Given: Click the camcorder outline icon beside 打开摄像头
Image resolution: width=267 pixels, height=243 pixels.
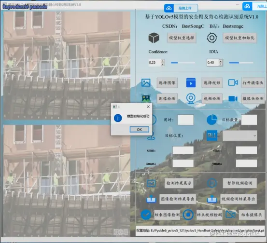Looking at the screenshot, I should tap(233, 82).
